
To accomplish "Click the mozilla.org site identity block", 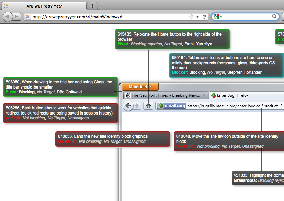I will (x=171, y=106).
